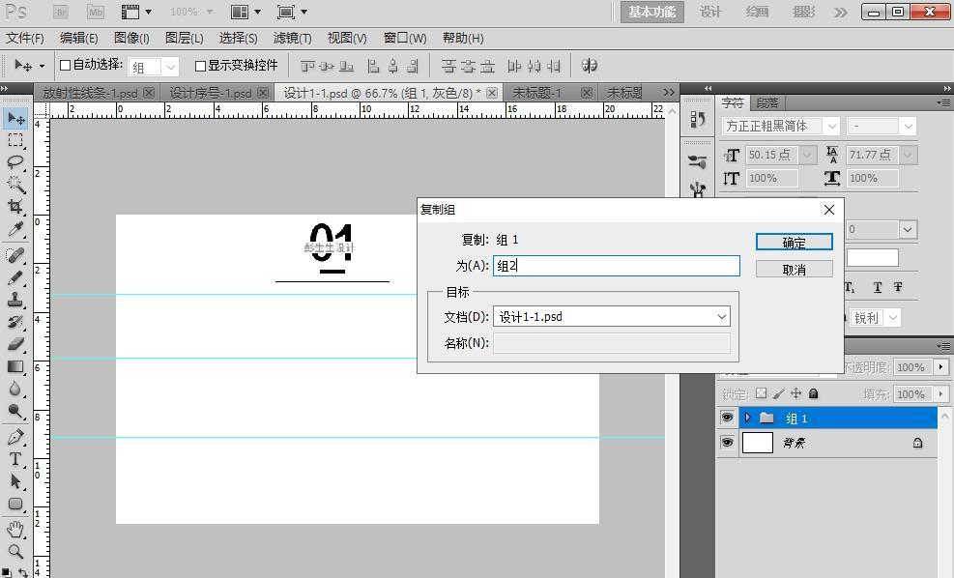
Task: Select the Hand tool
Action: 15,529
